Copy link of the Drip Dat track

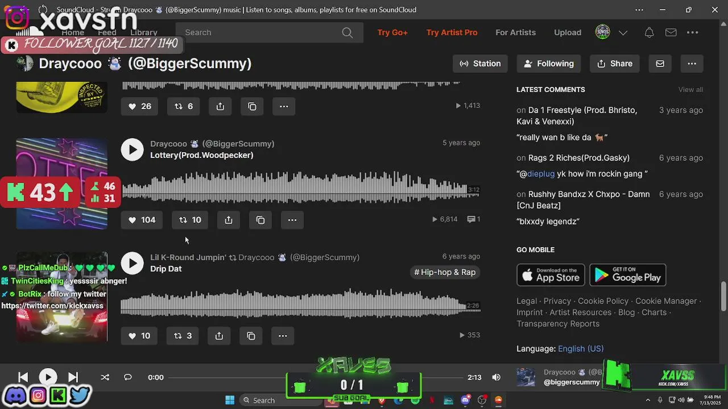point(251,336)
